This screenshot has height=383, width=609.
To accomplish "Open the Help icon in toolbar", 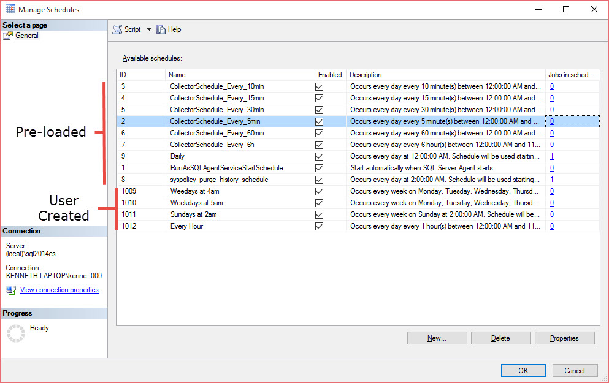I will 161,29.
